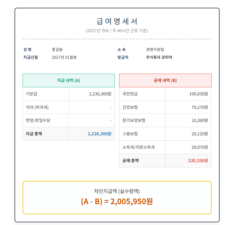Click the 공제 총액 red amount 230,350원
Screen dimensions: 227x225
click(x=198, y=161)
